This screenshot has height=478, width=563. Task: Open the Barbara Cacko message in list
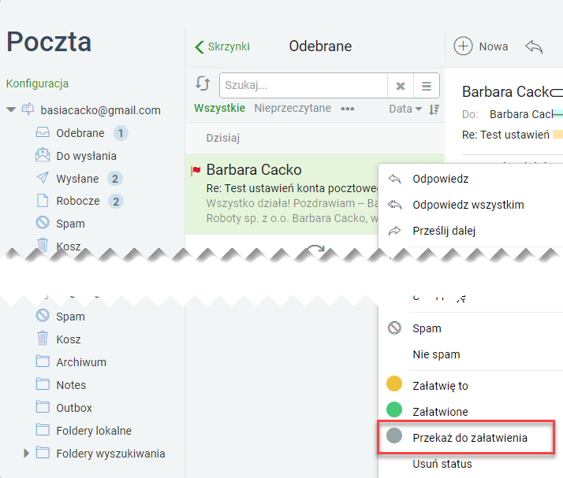(x=281, y=194)
